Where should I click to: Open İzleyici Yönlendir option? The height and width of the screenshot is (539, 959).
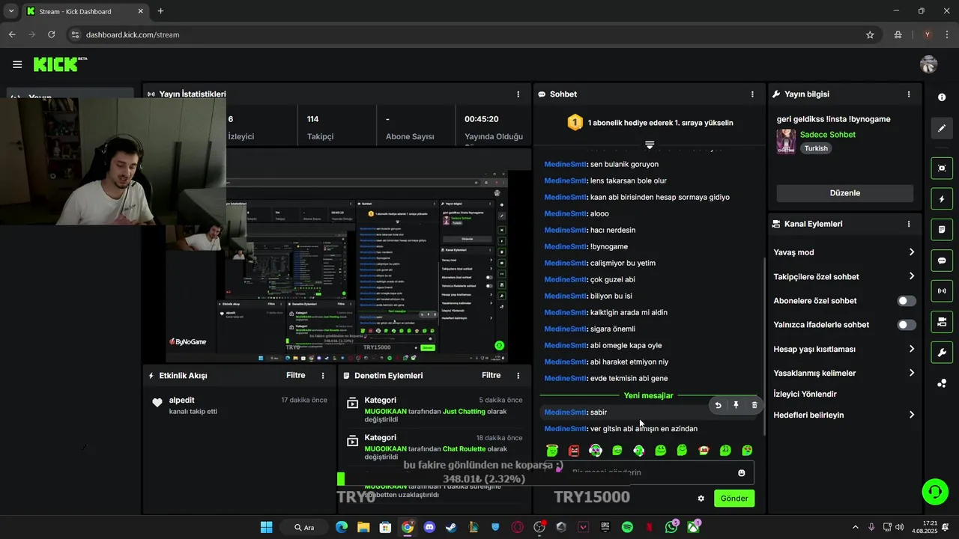(x=805, y=394)
